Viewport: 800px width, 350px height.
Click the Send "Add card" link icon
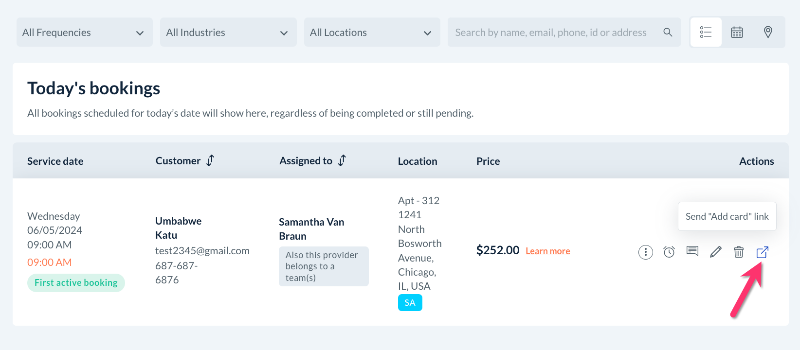(762, 252)
